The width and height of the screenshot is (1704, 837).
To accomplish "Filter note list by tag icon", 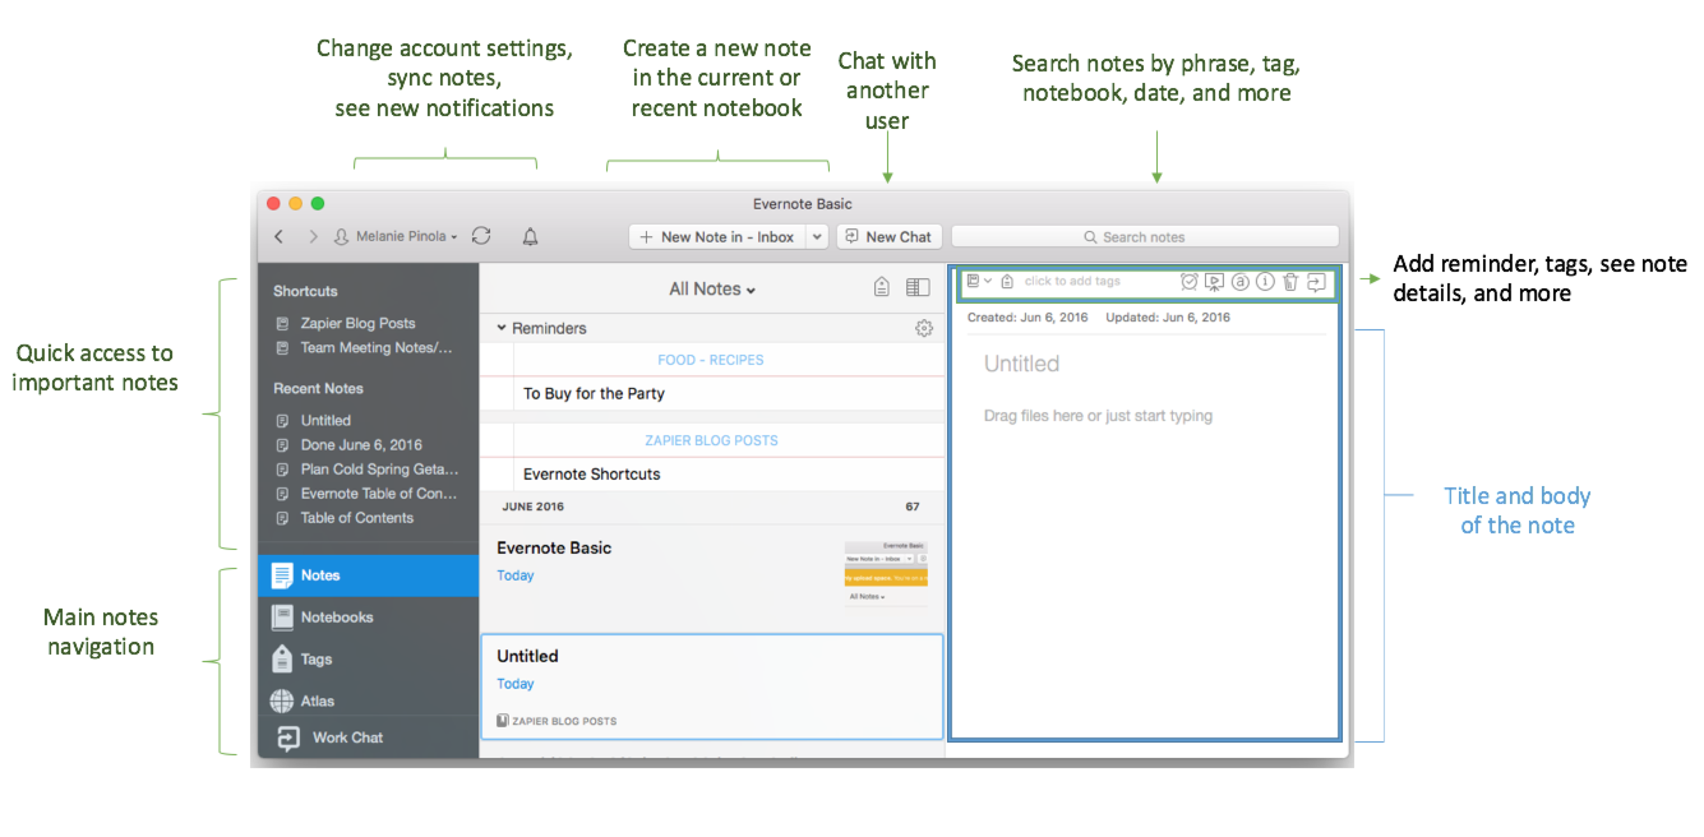I will coord(881,287).
